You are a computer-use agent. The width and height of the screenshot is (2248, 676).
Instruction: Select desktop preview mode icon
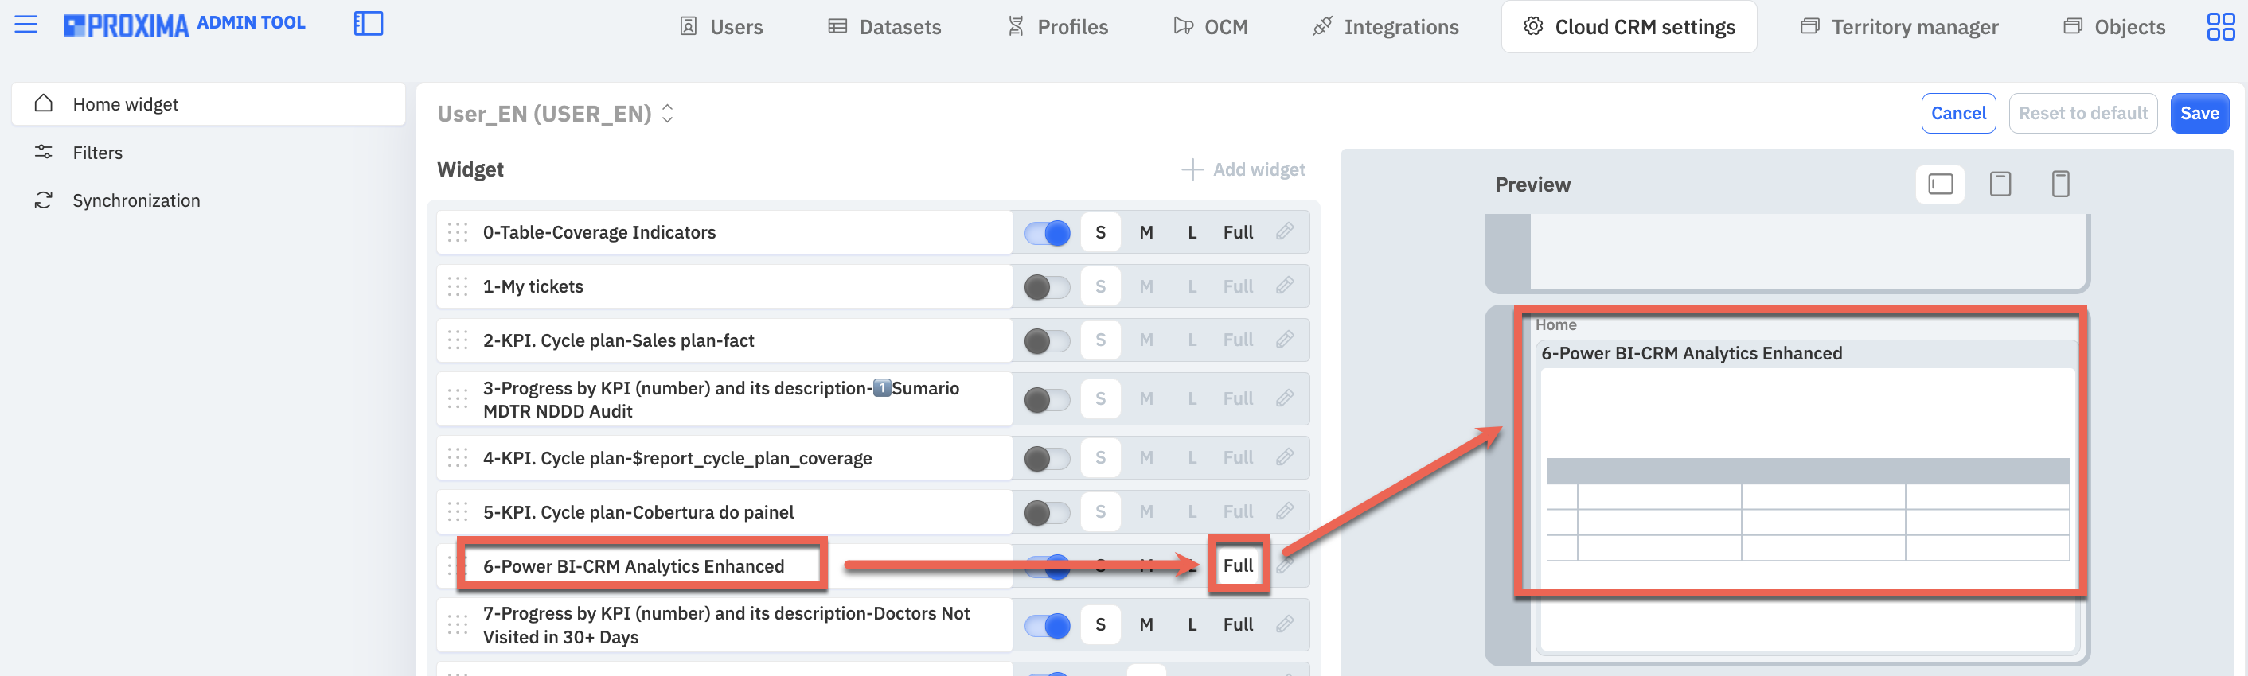click(x=1940, y=184)
